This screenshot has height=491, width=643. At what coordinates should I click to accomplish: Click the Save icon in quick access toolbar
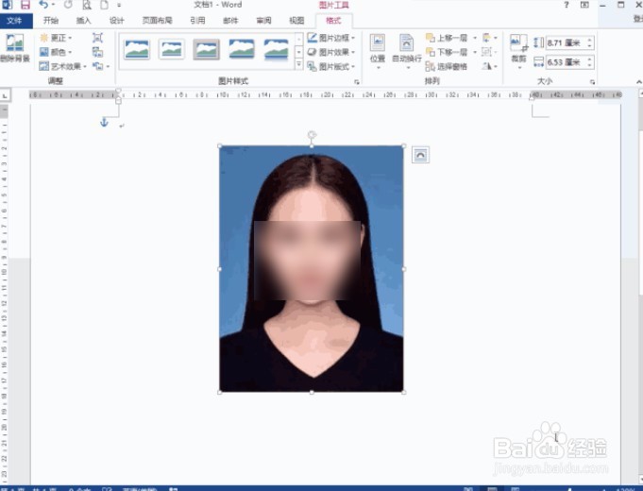click(x=25, y=5)
